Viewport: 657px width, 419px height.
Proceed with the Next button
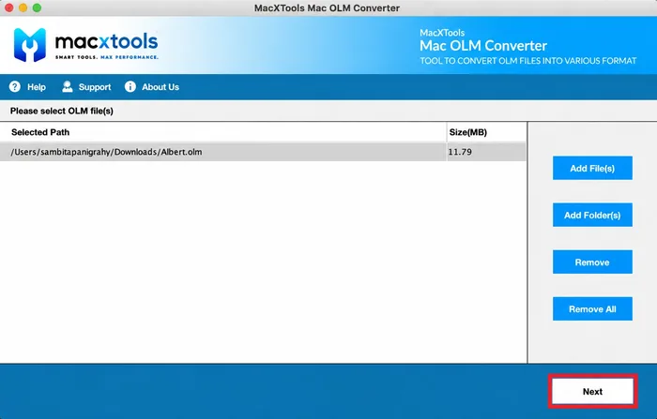[x=592, y=392]
